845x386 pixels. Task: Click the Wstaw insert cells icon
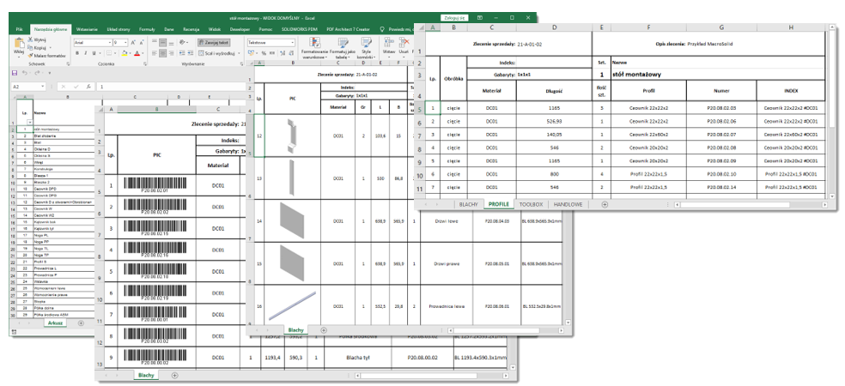(x=388, y=43)
